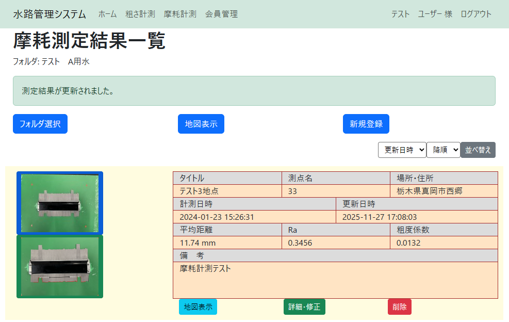The height and width of the screenshot is (322, 509).
Task: Open the blue-bordered measurement photo thumbnail
Action: (x=60, y=203)
